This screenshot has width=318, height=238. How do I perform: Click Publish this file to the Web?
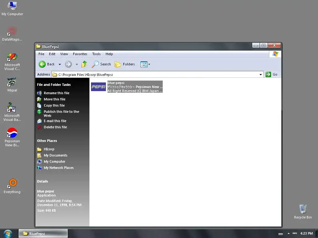click(58, 113)
